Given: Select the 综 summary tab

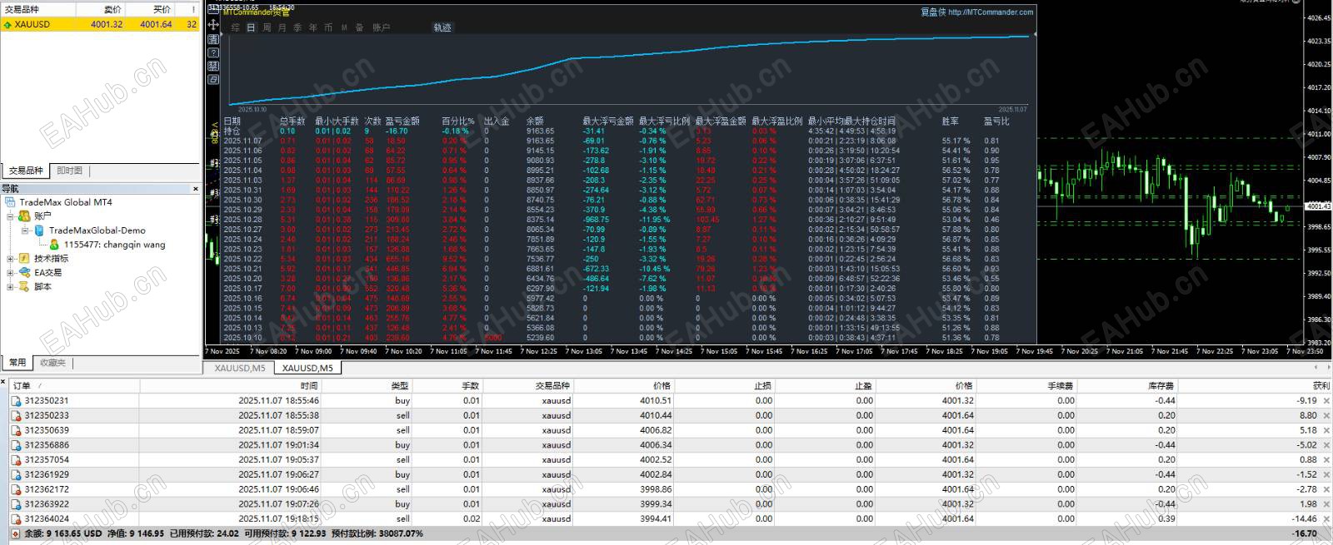Looking at the screenshot, I should point(236,27).
